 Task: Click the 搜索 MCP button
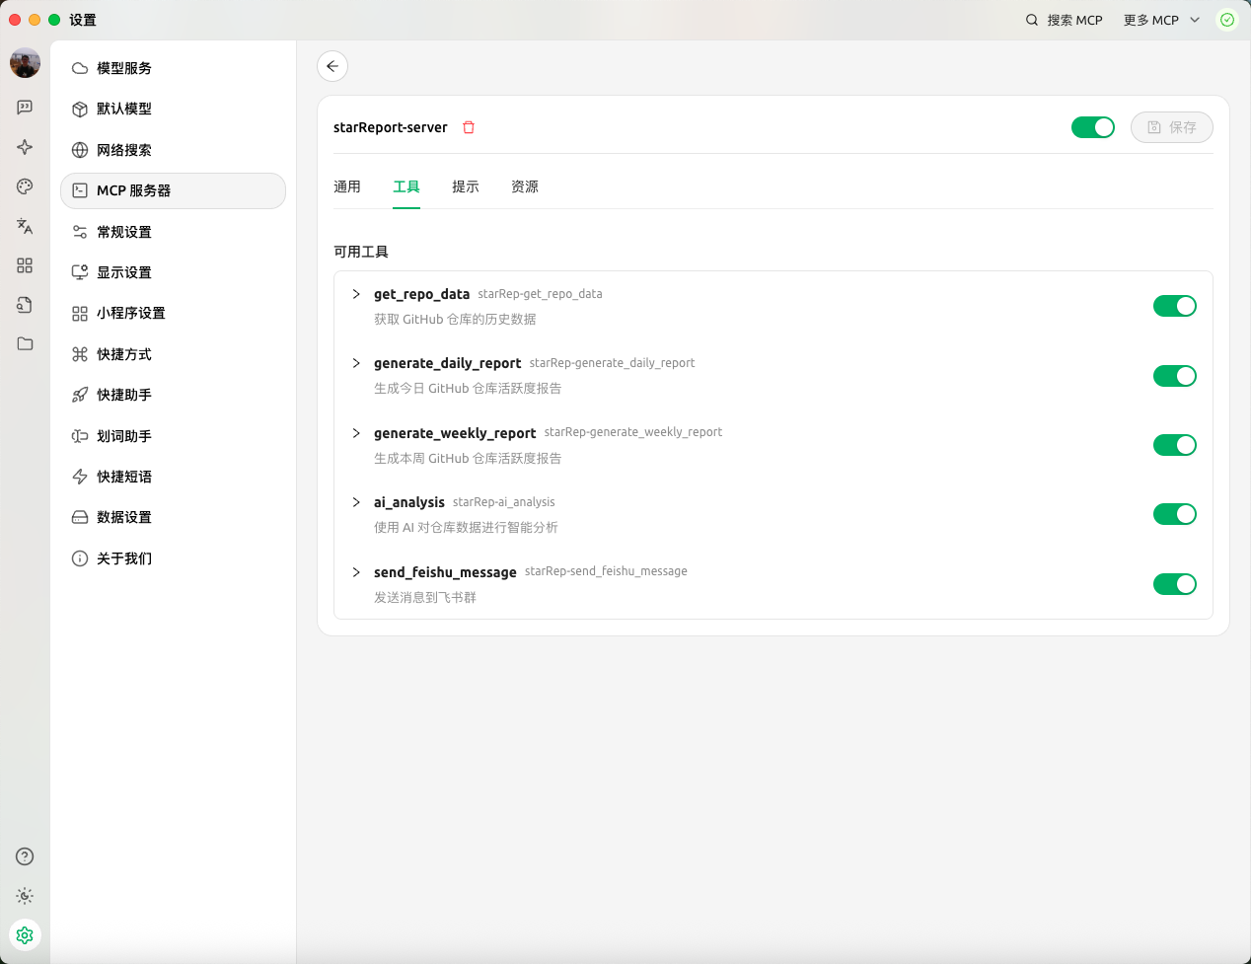point(1064,20)
